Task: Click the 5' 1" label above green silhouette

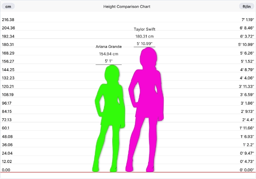Action: [109, 61]
